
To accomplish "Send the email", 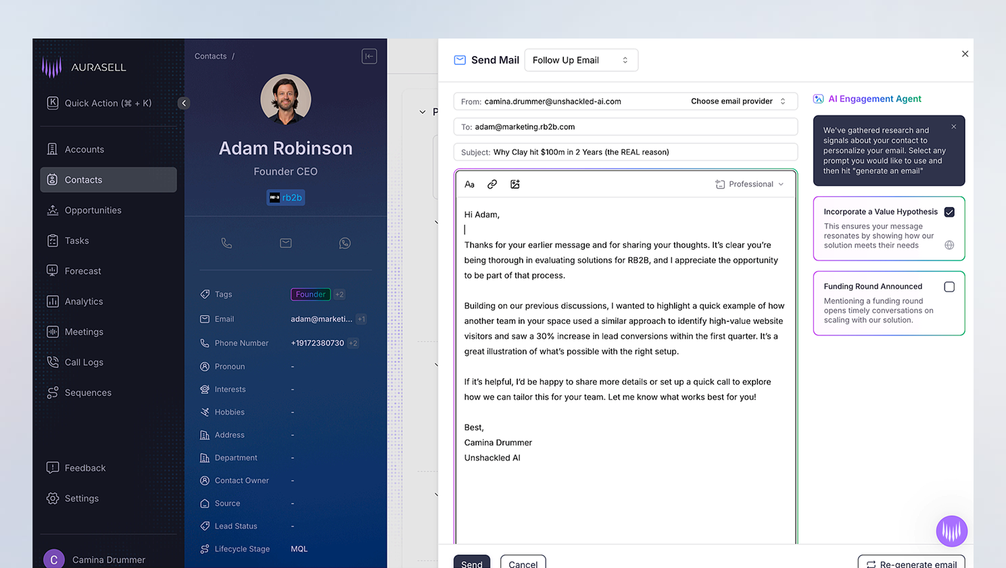I will click(x=472, y=563).
